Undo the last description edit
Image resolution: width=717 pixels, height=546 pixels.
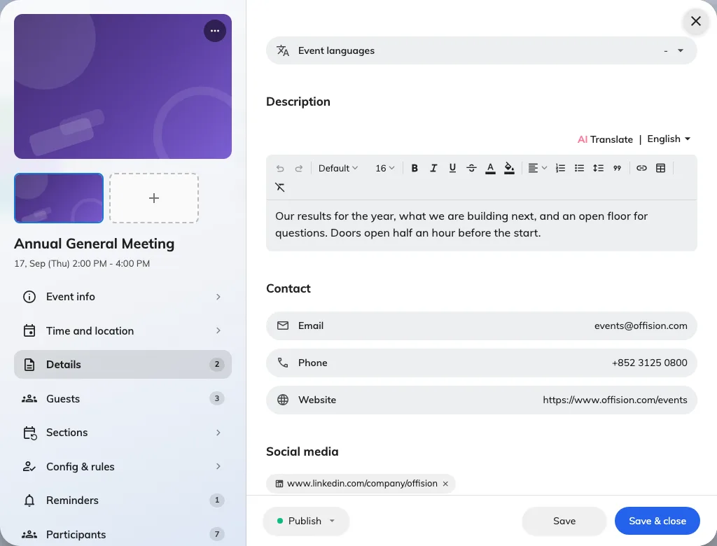pos(280,168)
